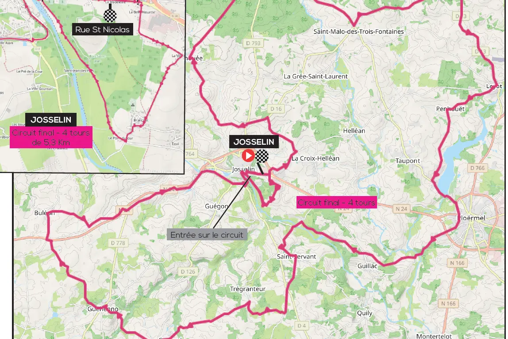
Task: Click the pink Circuit final - 4 tours label
Action: pos(337,203)
